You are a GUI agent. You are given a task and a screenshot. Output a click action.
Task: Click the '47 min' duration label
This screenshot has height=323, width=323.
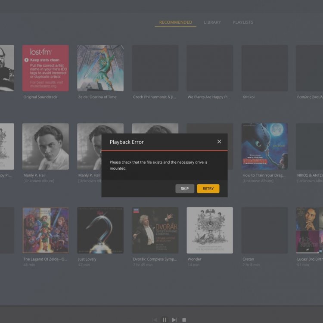84,265
